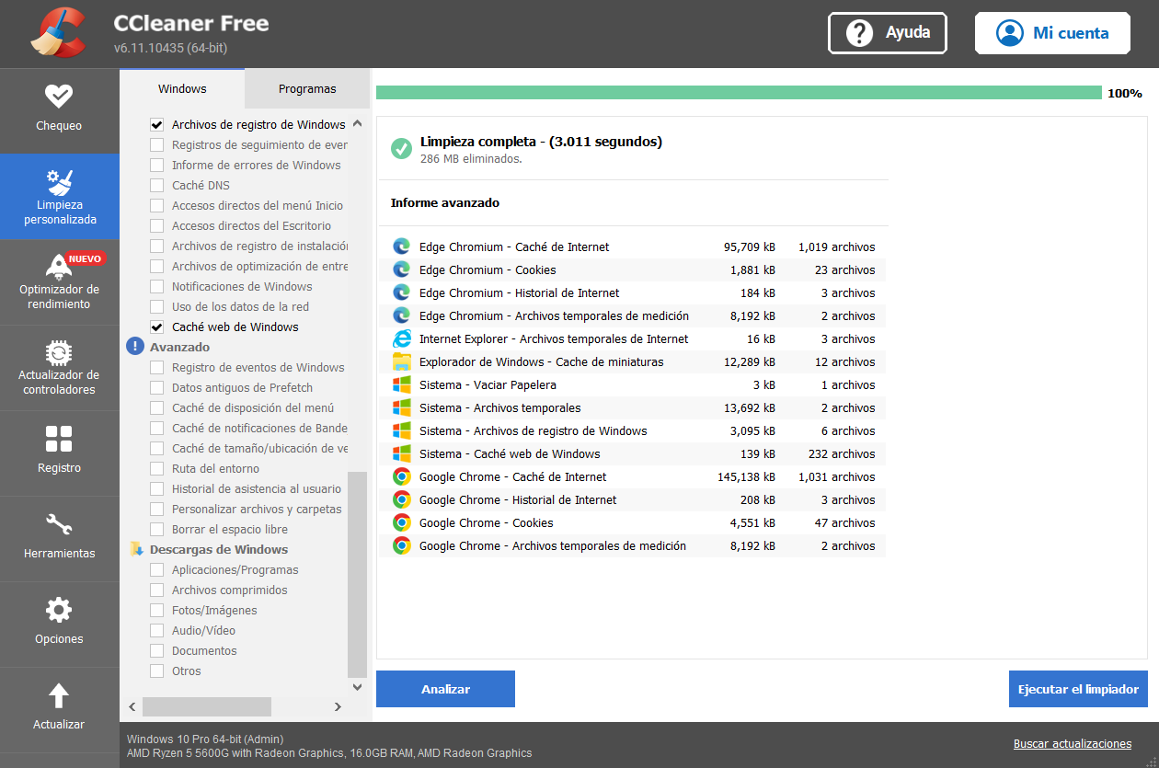Screen dimensions: 1159x768
Task: Open Mi cuenta account button
Action: (x=1052, y=33)
